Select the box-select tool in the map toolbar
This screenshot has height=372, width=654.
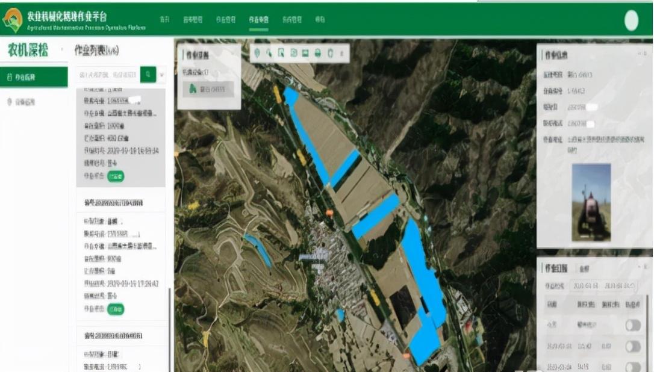click(282, 53)
